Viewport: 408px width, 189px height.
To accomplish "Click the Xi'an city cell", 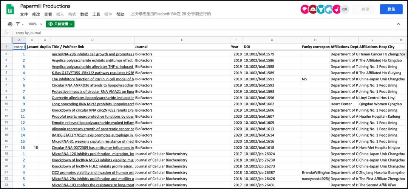I will point(396,185).
